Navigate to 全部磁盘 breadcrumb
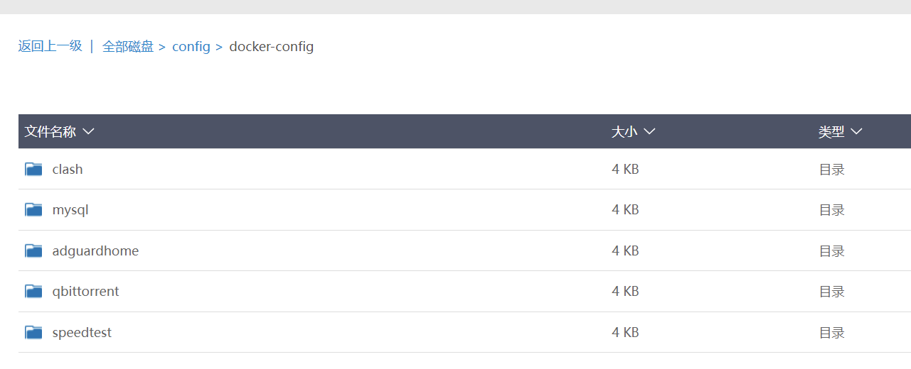Viewport: 911px width, 369px height. 128,46
